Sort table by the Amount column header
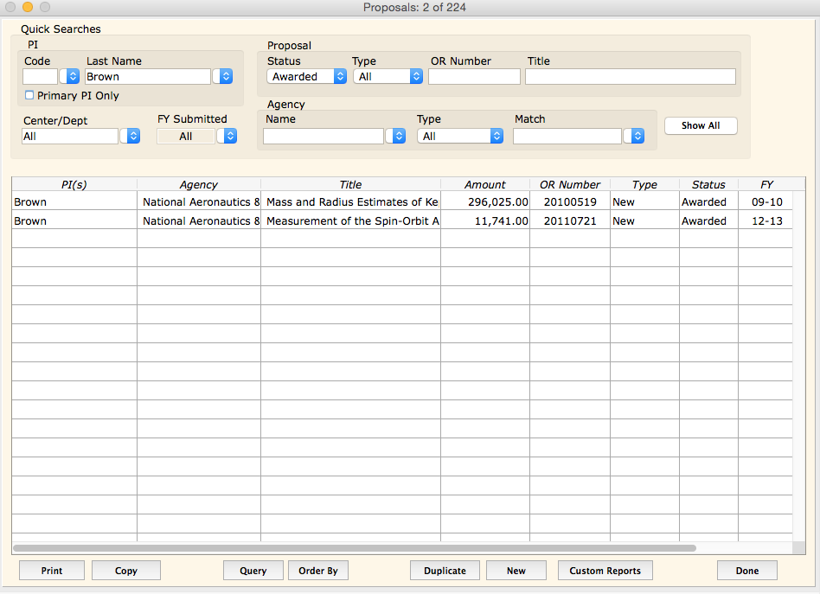 tap(484, 184)
